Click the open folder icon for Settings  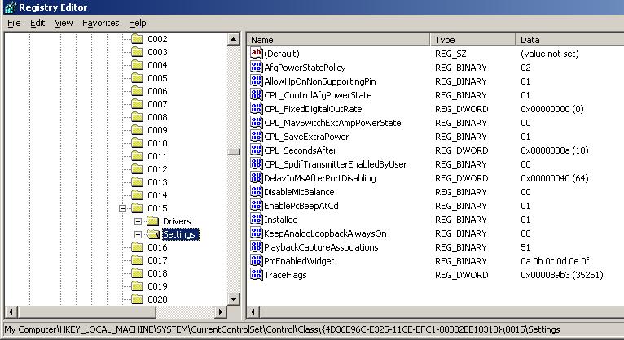pos(153,234)
